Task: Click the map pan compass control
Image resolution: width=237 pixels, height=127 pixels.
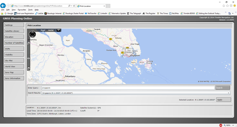Action: click(x=32, y=34)
